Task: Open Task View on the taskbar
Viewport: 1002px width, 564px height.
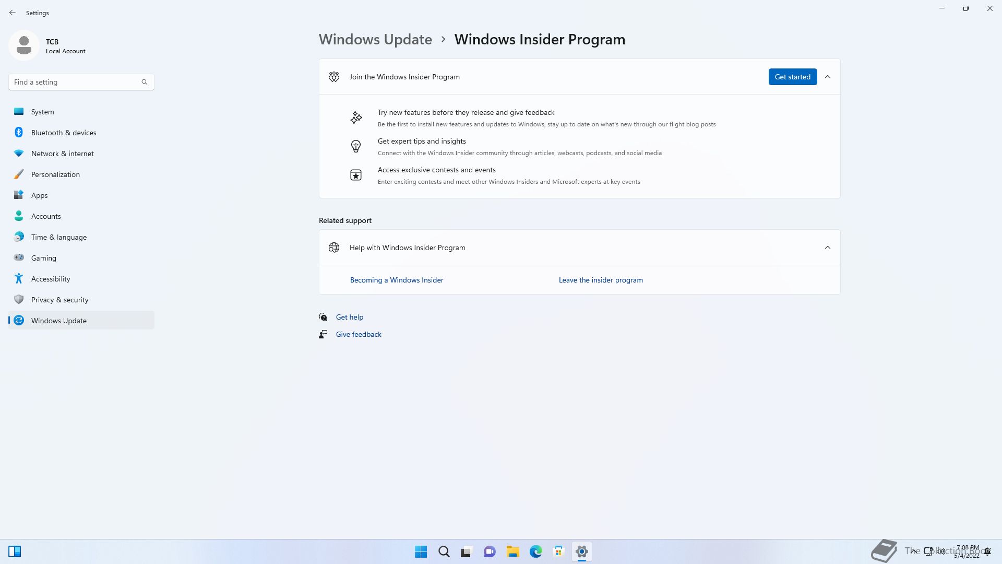Action: 467,551
